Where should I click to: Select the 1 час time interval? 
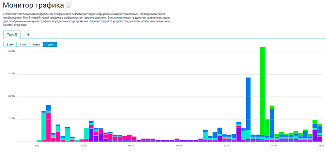pos(23,44)
